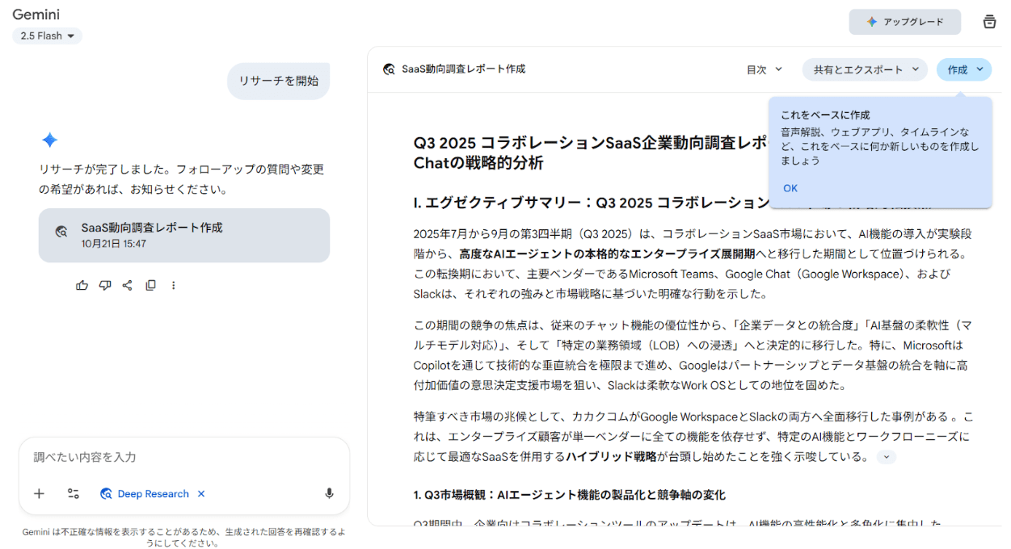Viewport: 1011px width, 549px height.
Task: Click the thumbs down icon
Action: click(104, 285)
